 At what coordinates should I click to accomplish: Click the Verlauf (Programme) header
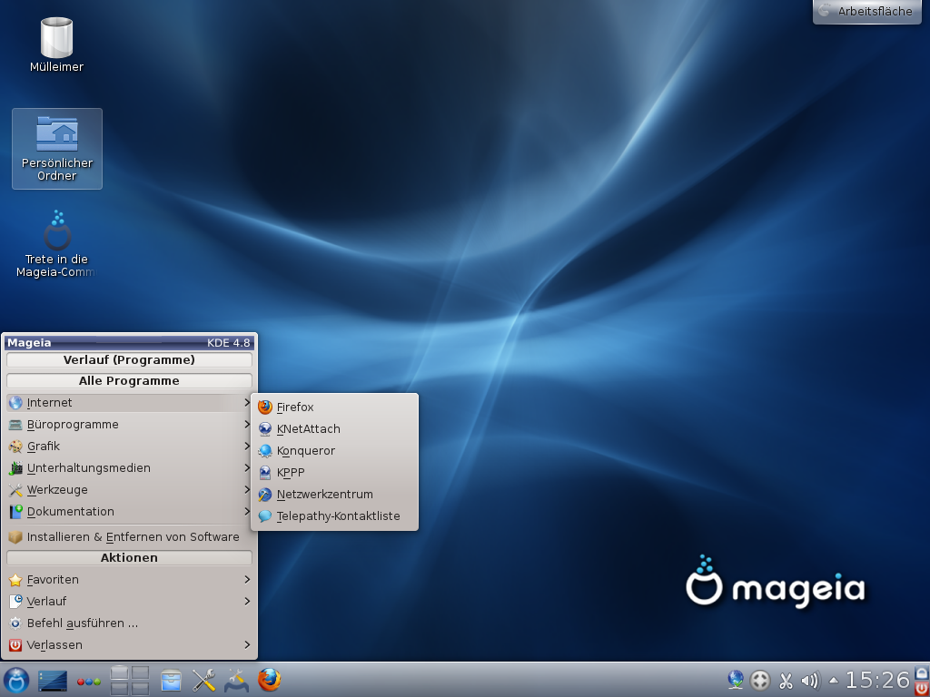click(x=129, y=359)
